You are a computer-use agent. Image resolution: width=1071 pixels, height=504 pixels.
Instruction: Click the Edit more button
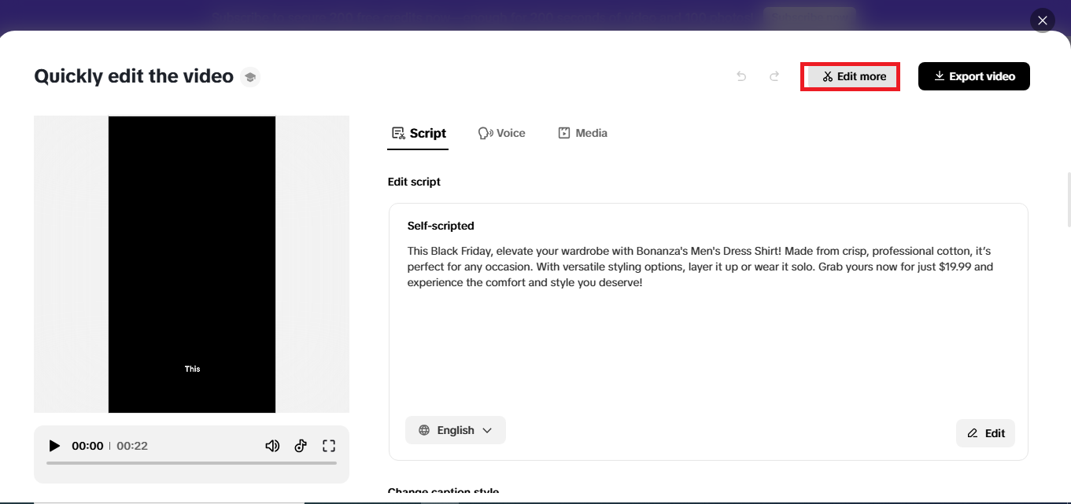pyautogui.click(x=850, y=75)
